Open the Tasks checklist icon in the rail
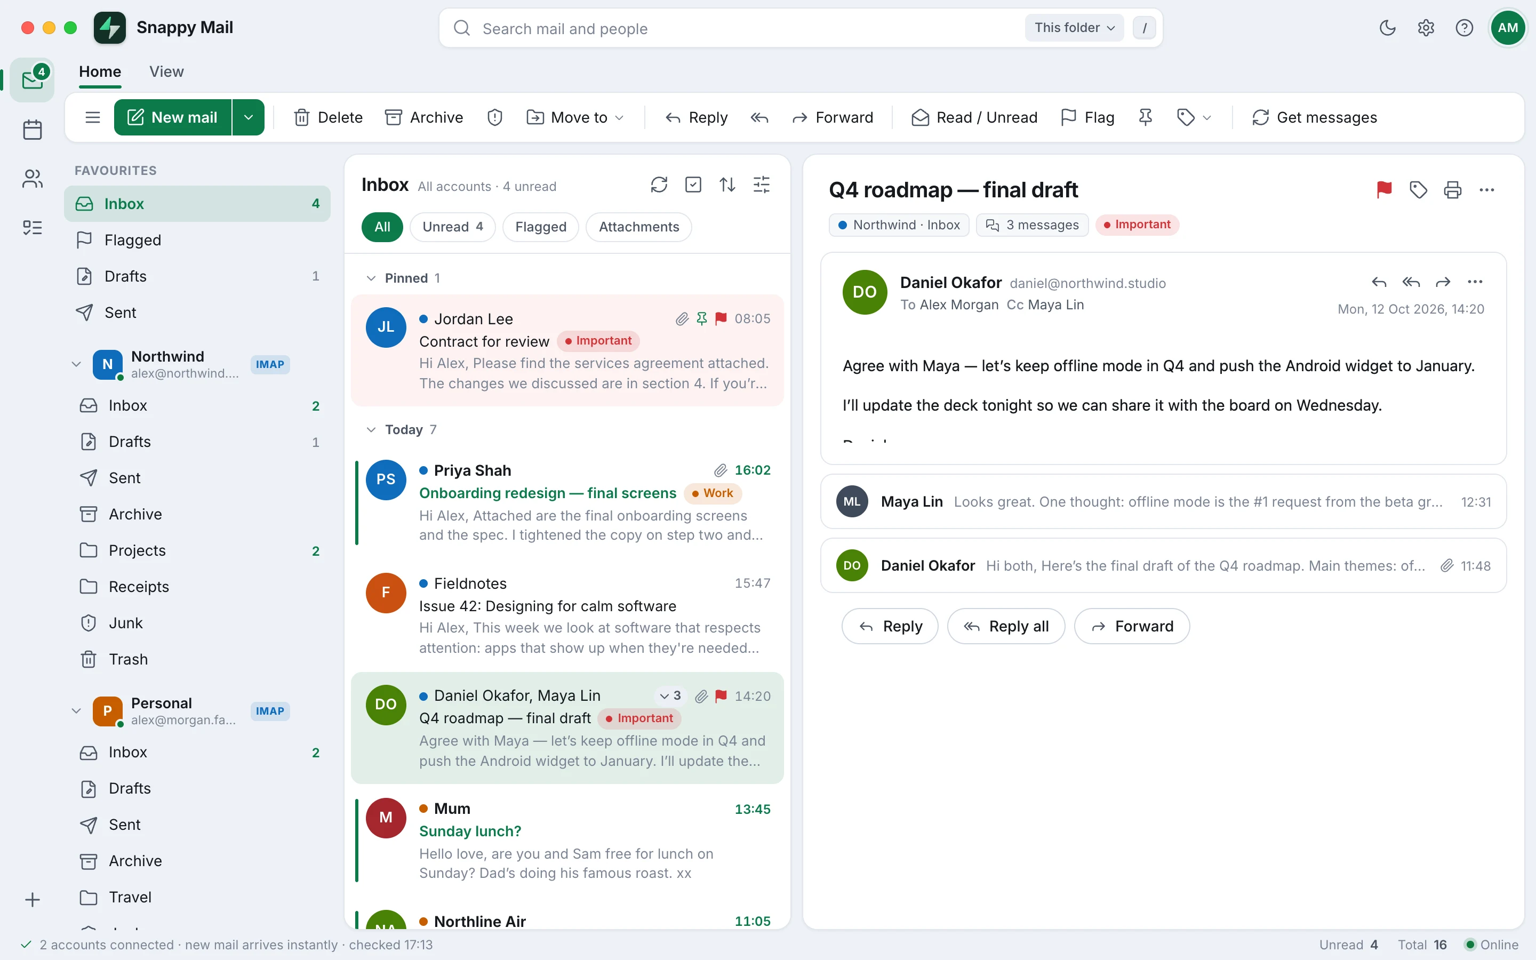This screenshot has height=960, width=1536. point(33,227)
